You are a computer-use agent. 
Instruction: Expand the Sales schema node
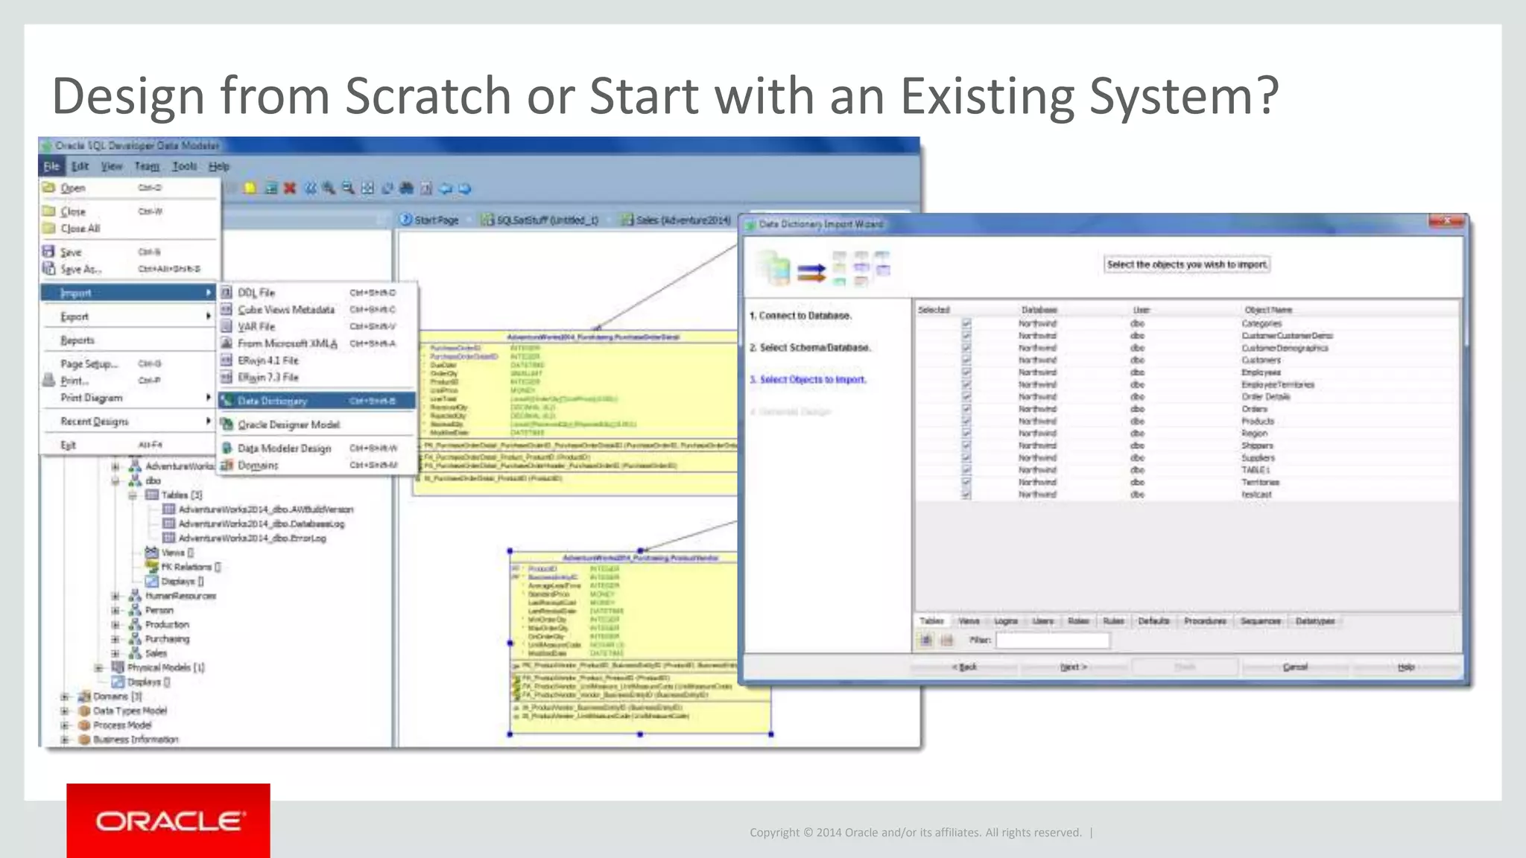tap(115, 653)
